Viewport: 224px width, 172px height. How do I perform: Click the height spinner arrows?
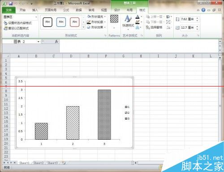coord(197,19)
